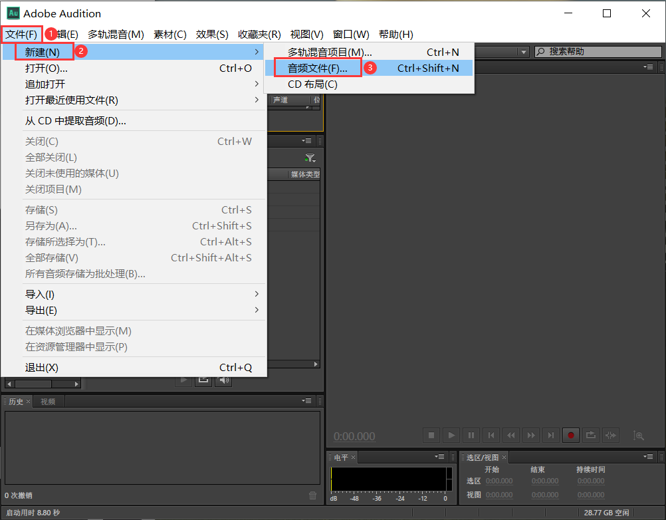Open the 效果(S) menu
The height and width of the screenshot is (520, 666).
212,35
